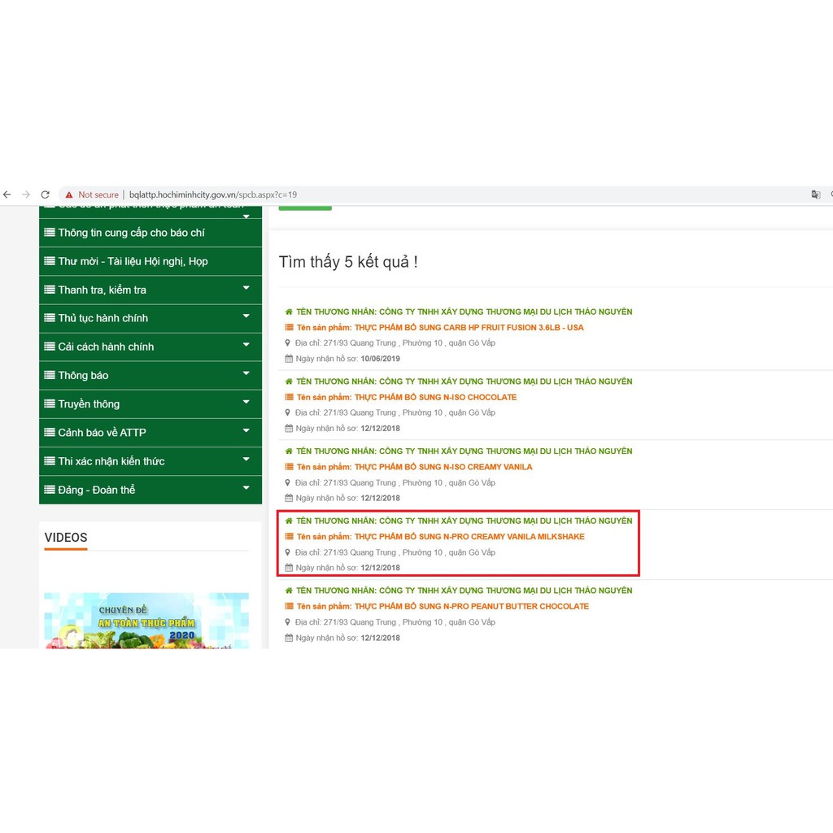Image resolution: width=833 pixels, height=833 pixels.
Task: Open merchant link above CARB HP FRUIT FUSION
Action: (464, 312)
